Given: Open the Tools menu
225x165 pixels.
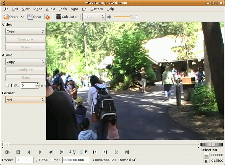Looking at the screenshot, I should click(63, 9).
